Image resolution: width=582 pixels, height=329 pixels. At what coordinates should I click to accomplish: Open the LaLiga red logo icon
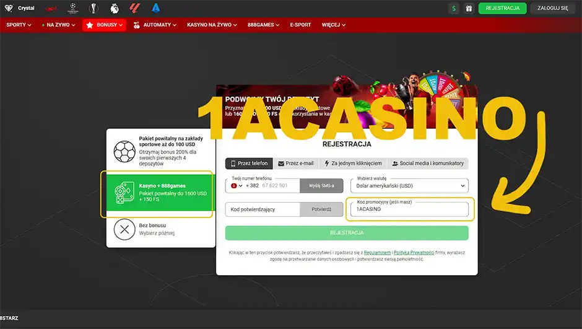point(135,8)
